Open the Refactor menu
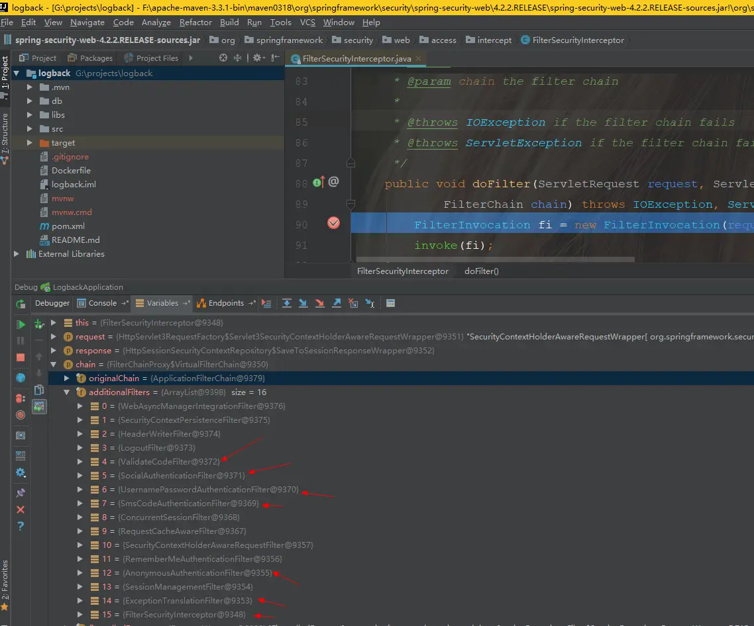The width and height of the screenshot is (754, 626). pyautogui.click(x=195, y=22)
